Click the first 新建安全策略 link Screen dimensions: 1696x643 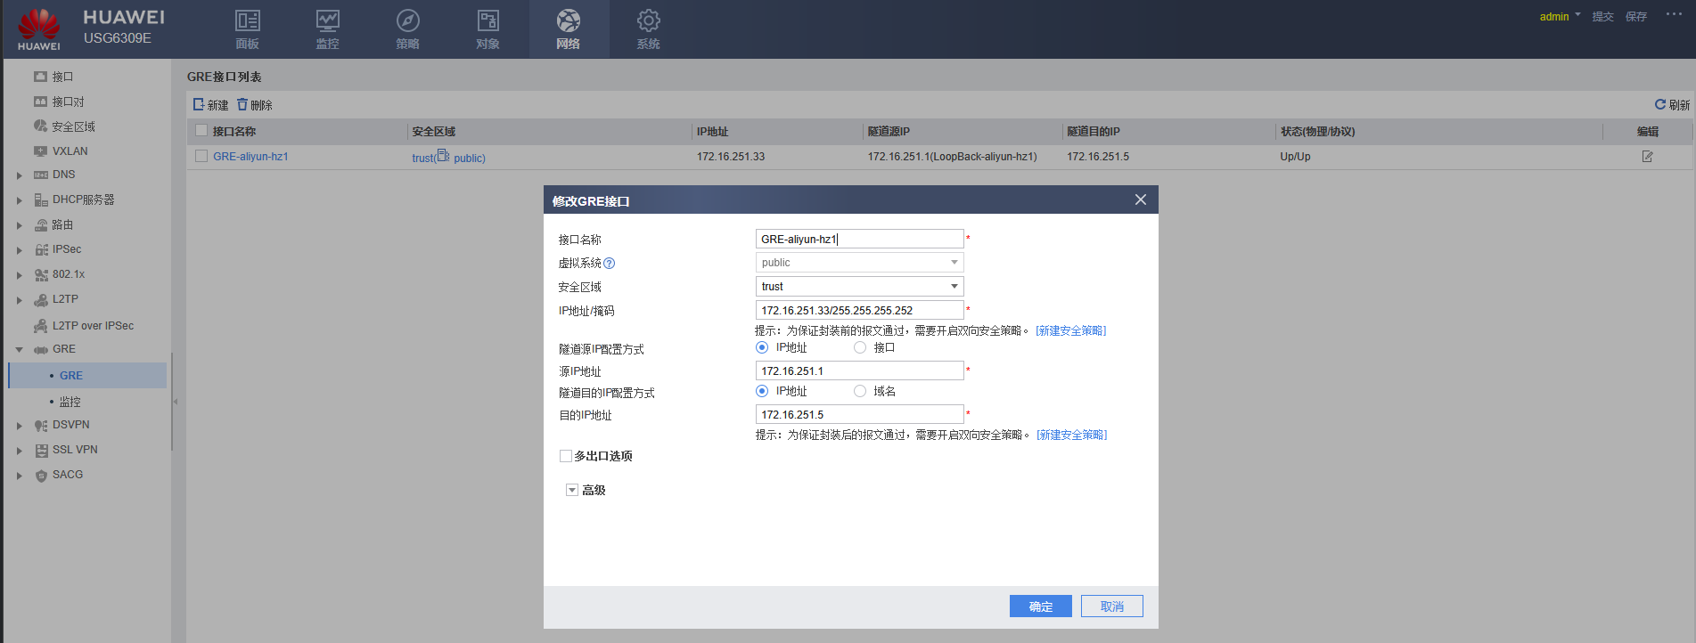1070,331
